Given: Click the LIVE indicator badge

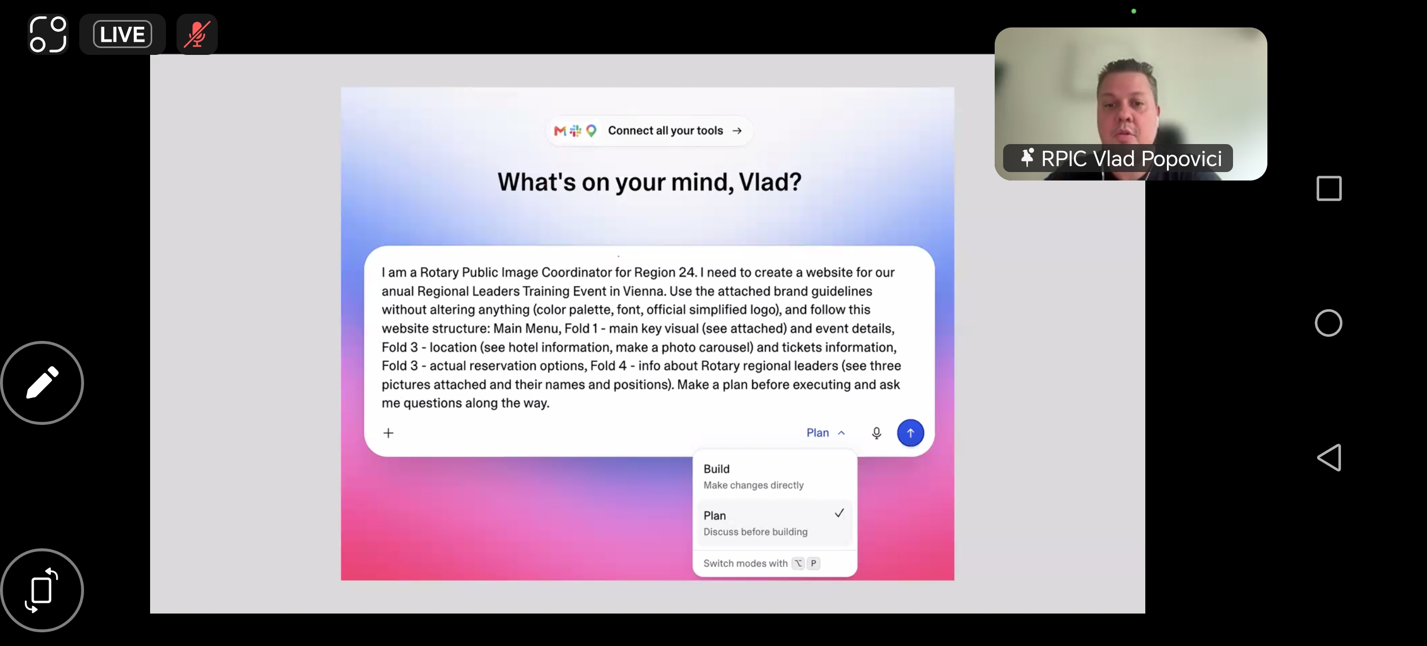Looking at the screenshot, I should (123, 34).
